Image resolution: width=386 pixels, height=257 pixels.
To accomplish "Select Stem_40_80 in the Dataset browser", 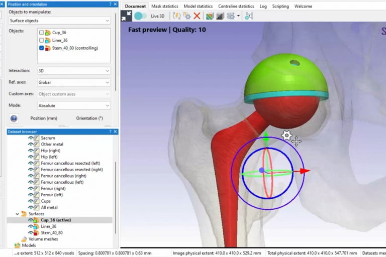I will point(52,233).
